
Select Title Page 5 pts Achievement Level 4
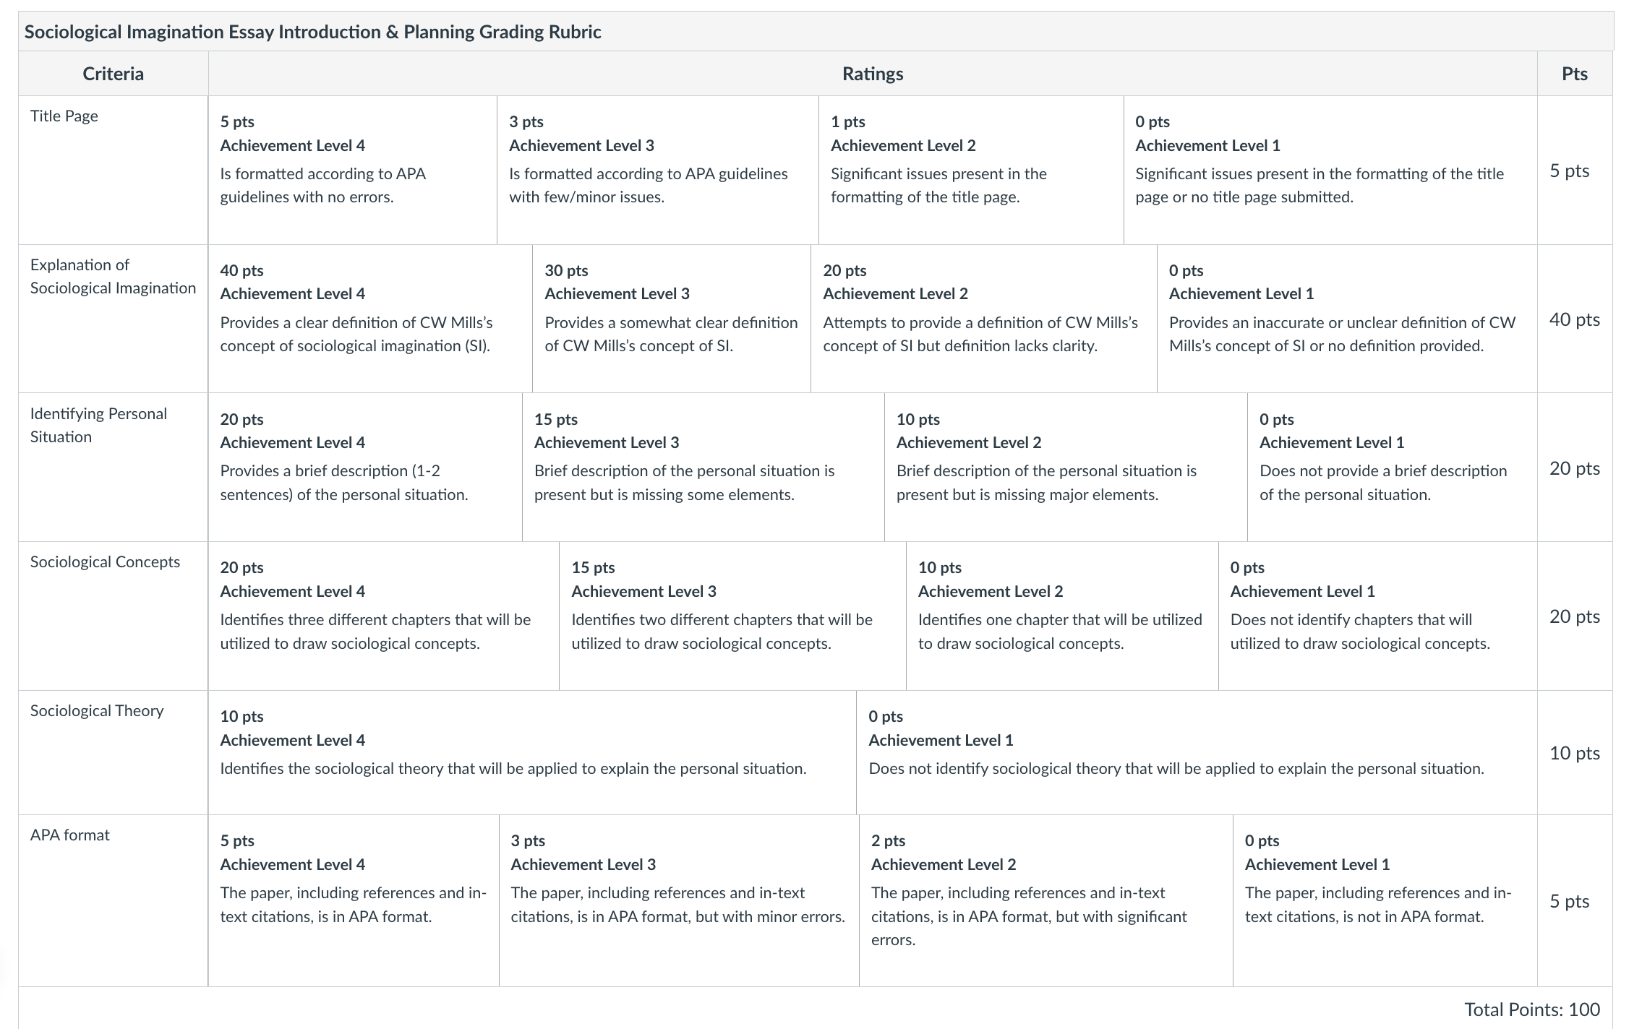tap(353, 170)
